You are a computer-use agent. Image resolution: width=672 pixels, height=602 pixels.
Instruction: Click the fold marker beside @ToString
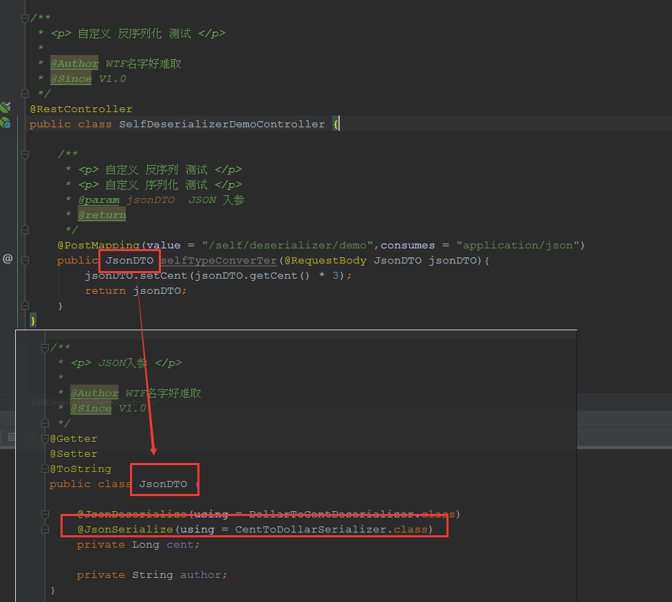[x=45, y=469]
